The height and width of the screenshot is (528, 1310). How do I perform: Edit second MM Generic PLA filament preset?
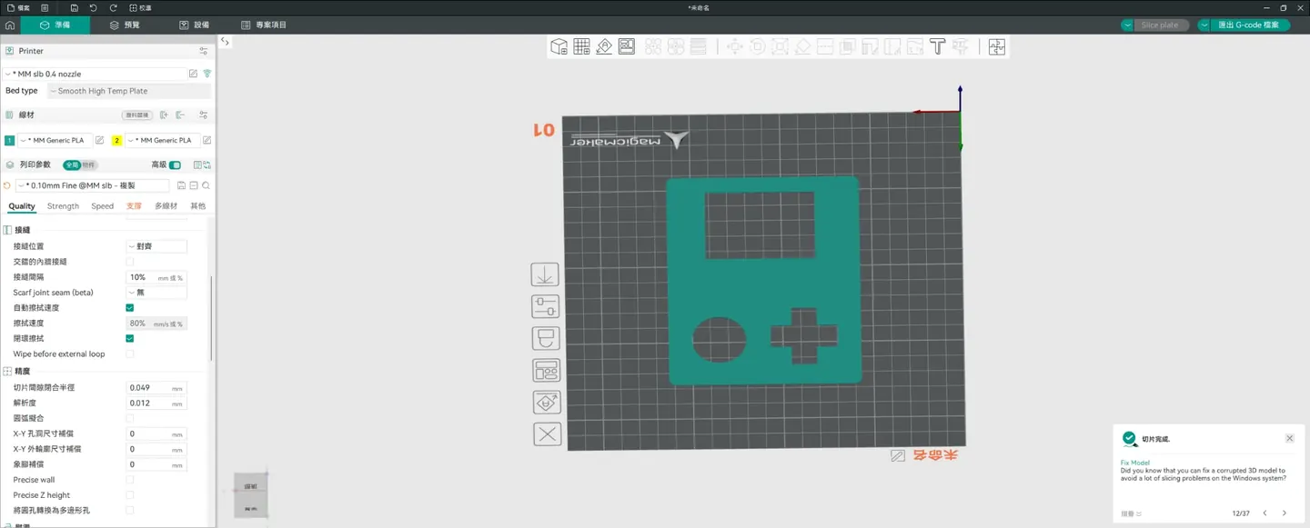coord(207,140)
